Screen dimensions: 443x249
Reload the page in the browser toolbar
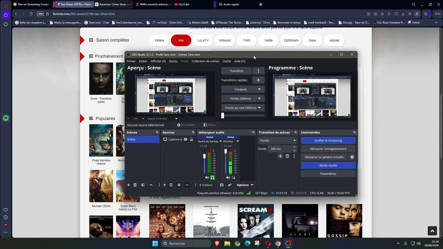(31, 14)
